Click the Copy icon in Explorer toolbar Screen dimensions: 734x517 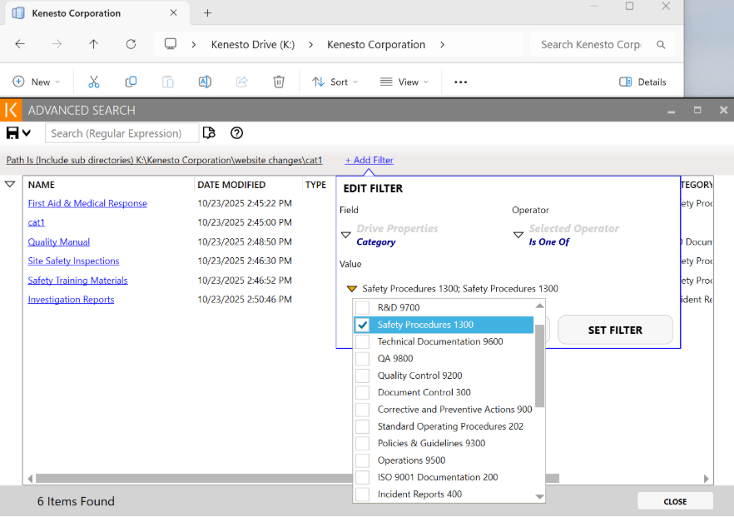(x=131, y=82)
